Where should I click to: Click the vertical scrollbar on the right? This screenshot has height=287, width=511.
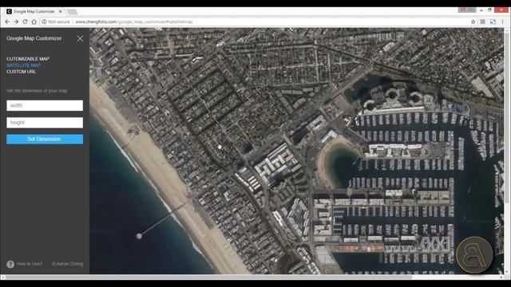[506, 117]
